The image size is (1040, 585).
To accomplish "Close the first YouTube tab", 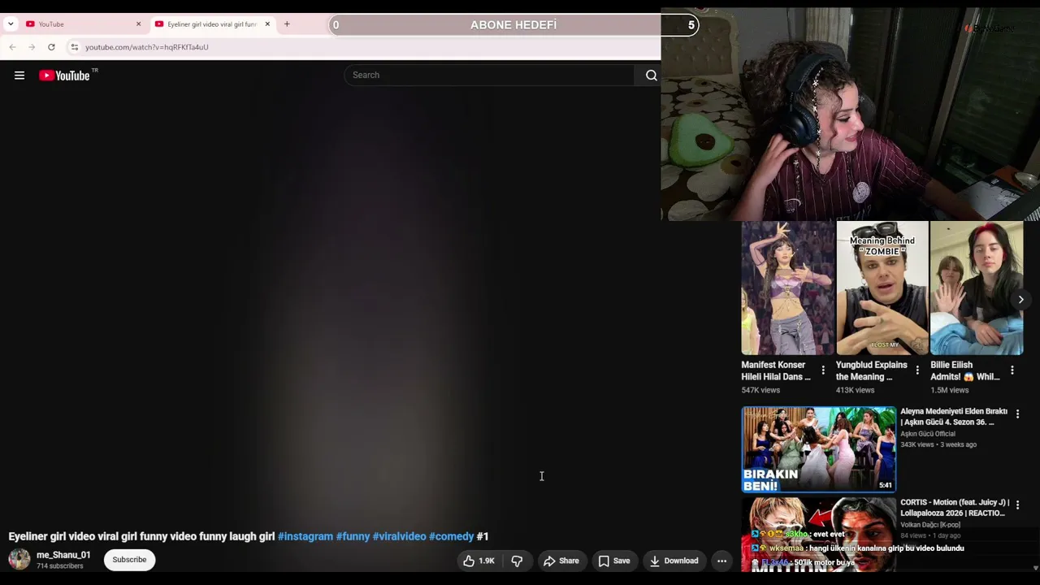I will pos(138,24).
